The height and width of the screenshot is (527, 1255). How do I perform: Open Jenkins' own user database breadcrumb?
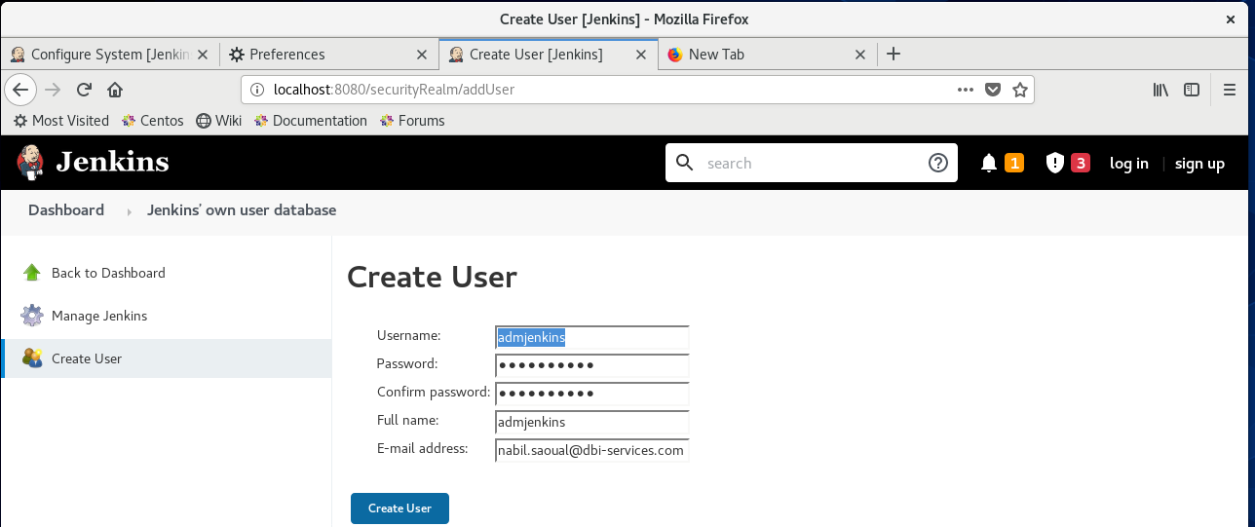coord(242,210)
